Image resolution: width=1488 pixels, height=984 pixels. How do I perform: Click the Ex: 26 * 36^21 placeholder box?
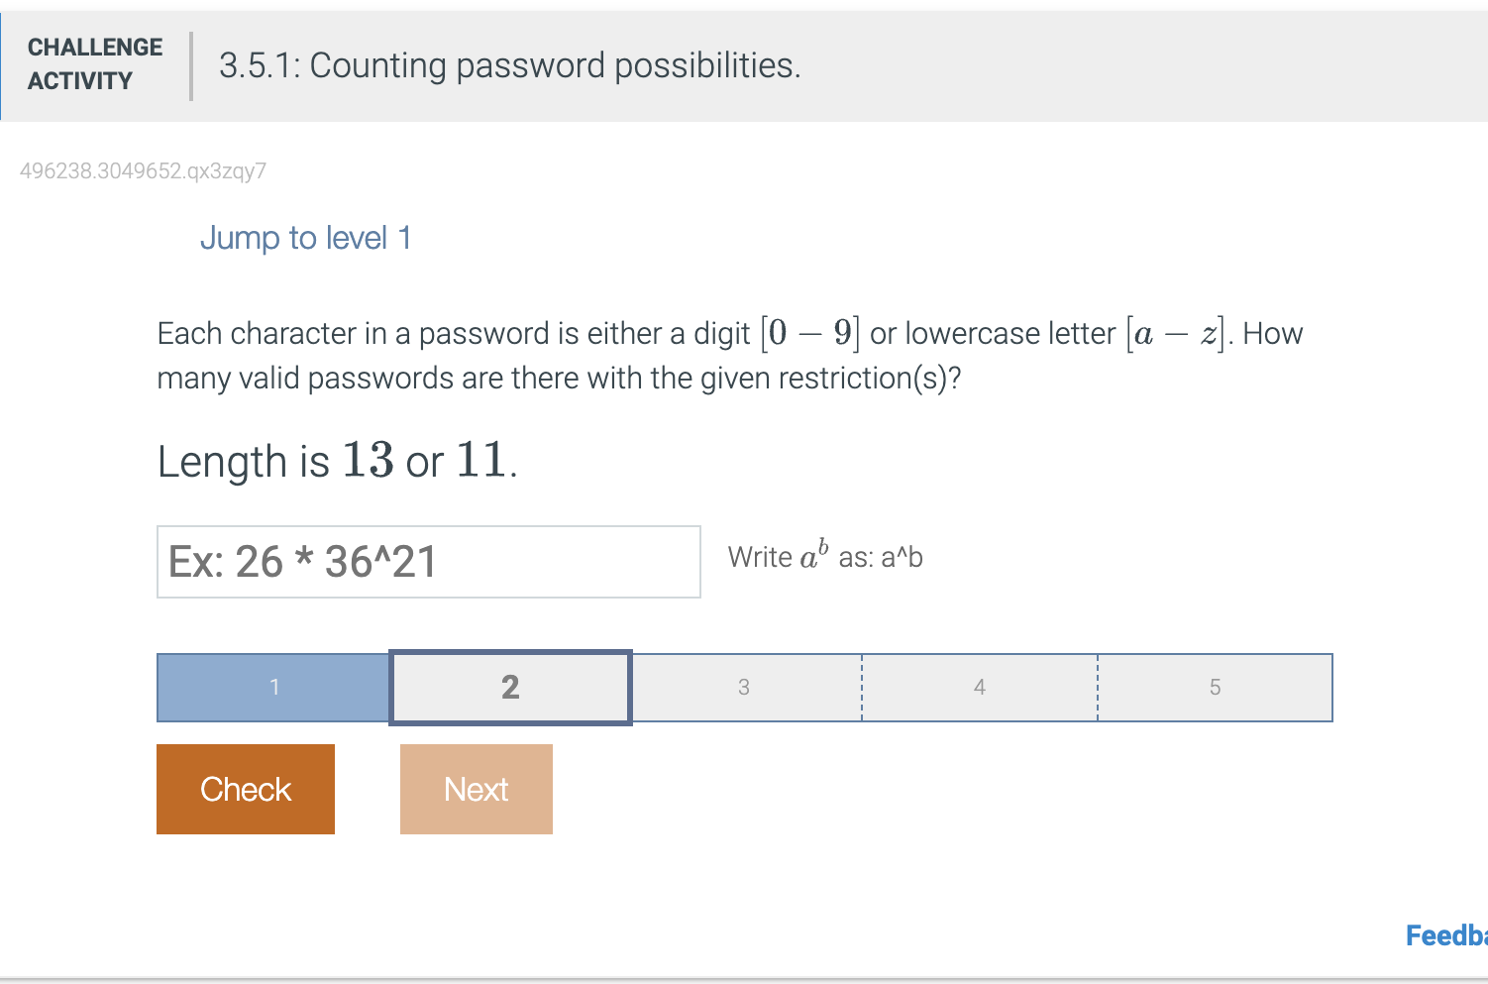(x=428, y=561)
